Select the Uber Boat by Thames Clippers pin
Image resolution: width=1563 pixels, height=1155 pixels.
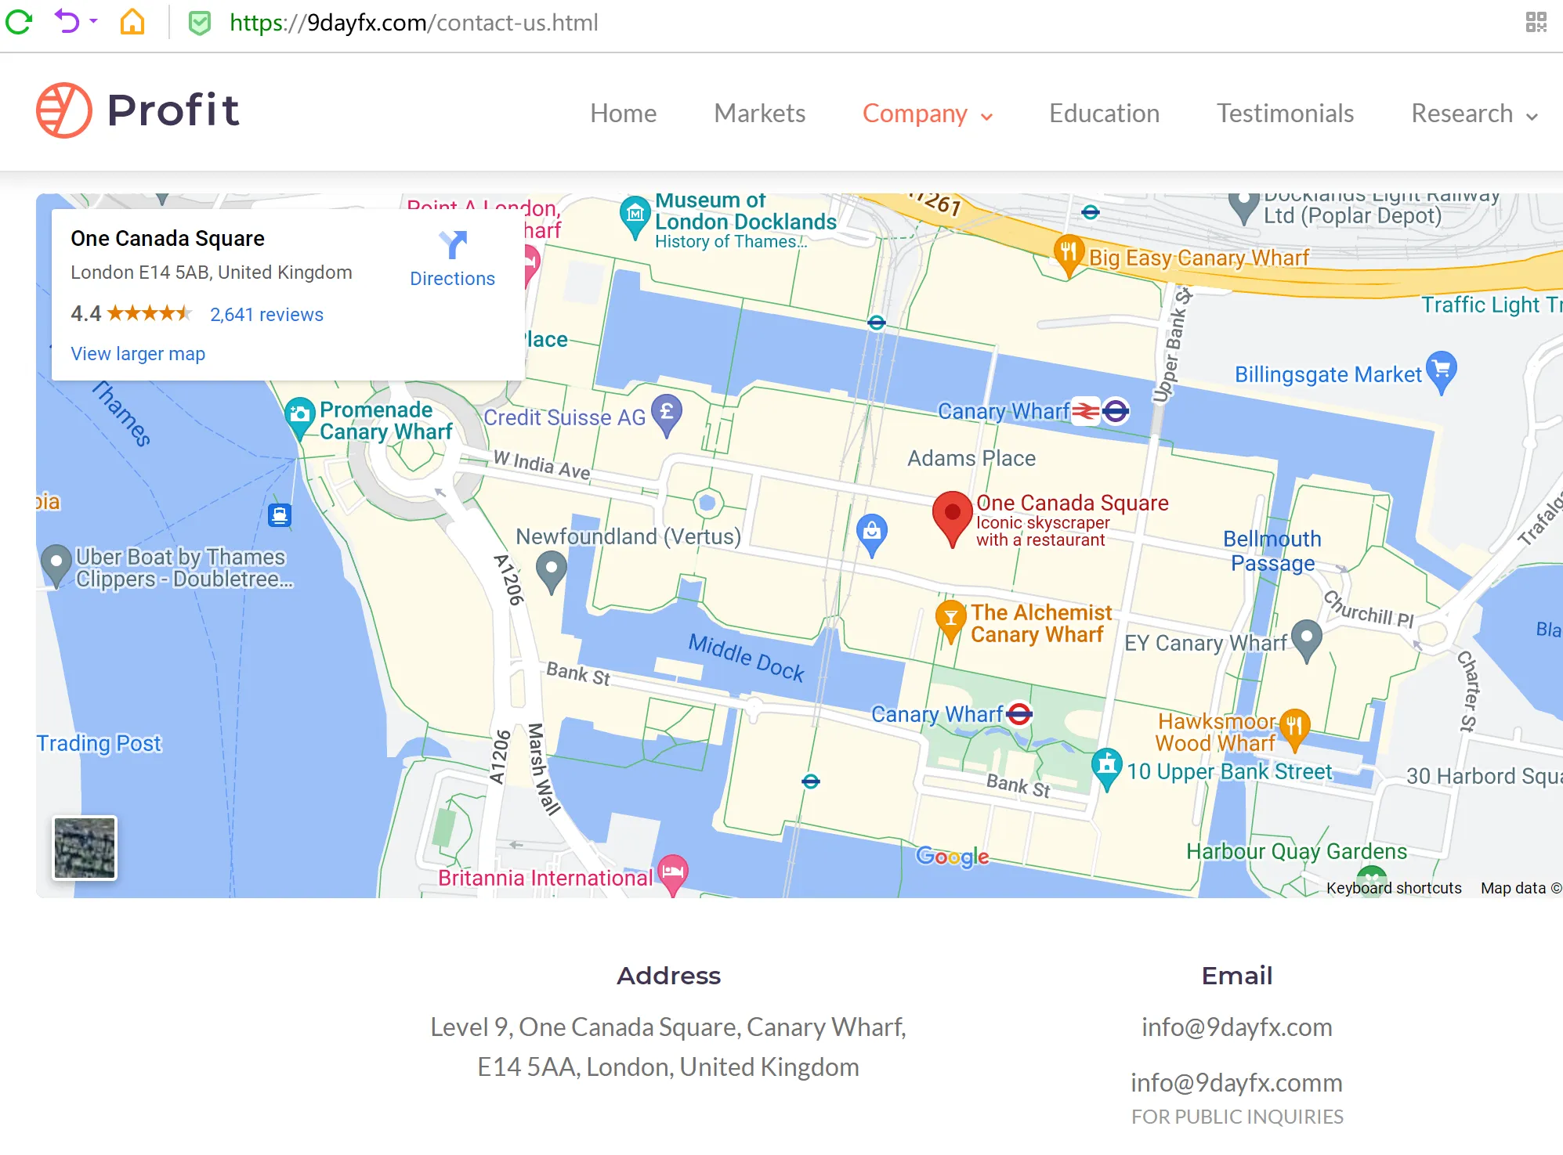coord(56,566)
